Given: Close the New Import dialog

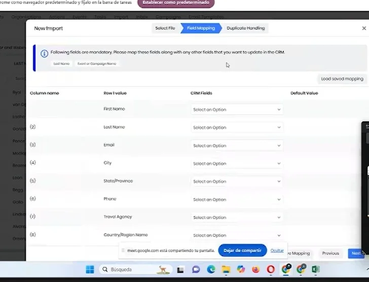Looking at the screenshot, I should coord(364,28).
